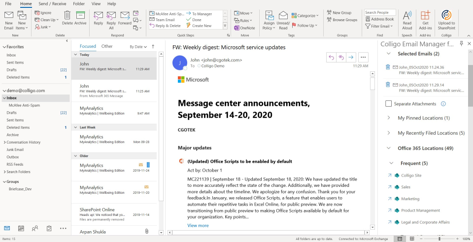The height and width of the screenshot is (242, 473).
Task: Open Address Book
Action: pyautogui.click(x=380, y=19)
